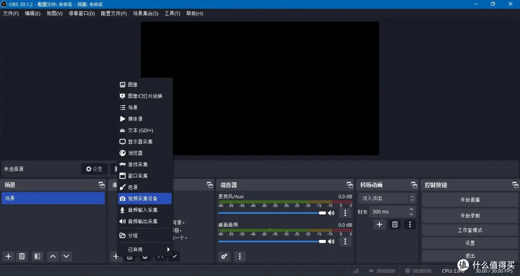
Task: Choose 音频输入采集 audio input capture
Action: [145, 210]
